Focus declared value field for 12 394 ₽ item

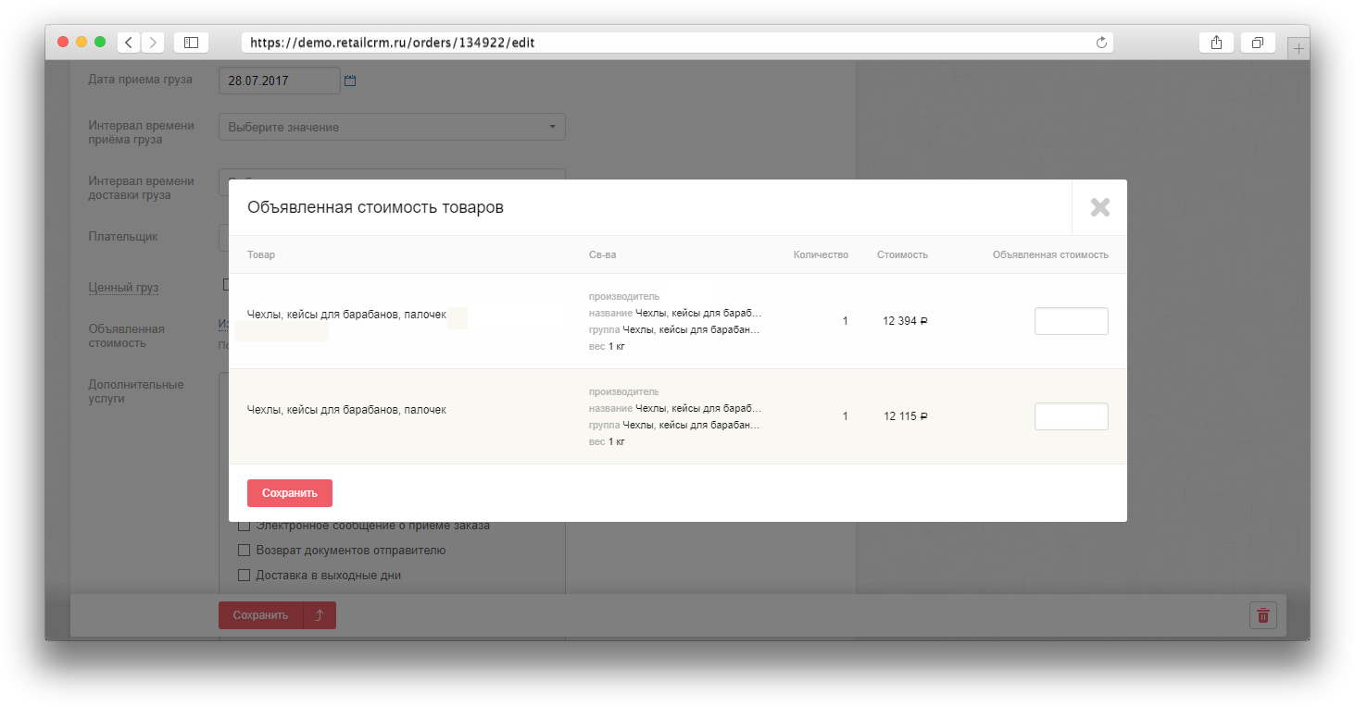[x=1071, y=321]
